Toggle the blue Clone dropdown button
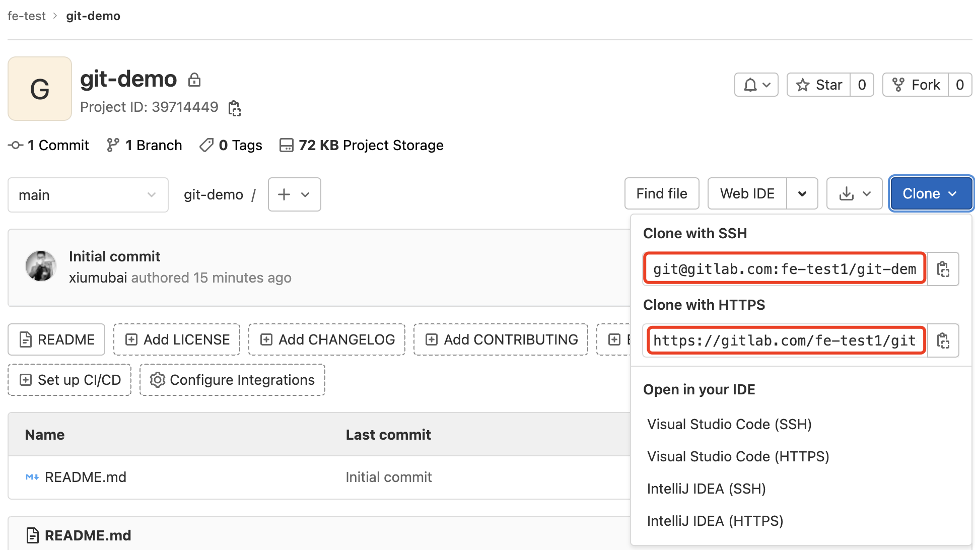Viewport: 975px width, 550px height. coord(930,193)
